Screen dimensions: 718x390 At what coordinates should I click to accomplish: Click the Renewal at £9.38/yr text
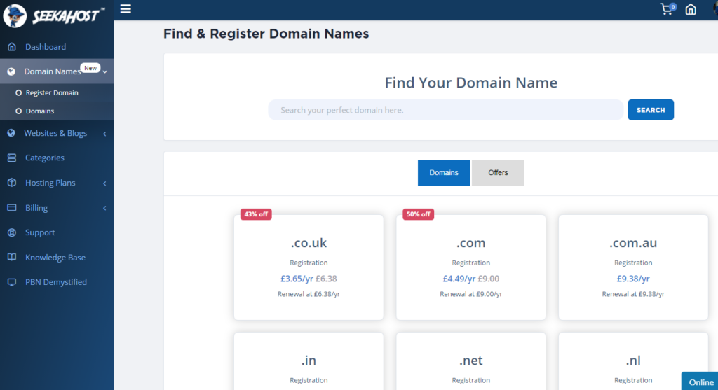pos(633,294)
